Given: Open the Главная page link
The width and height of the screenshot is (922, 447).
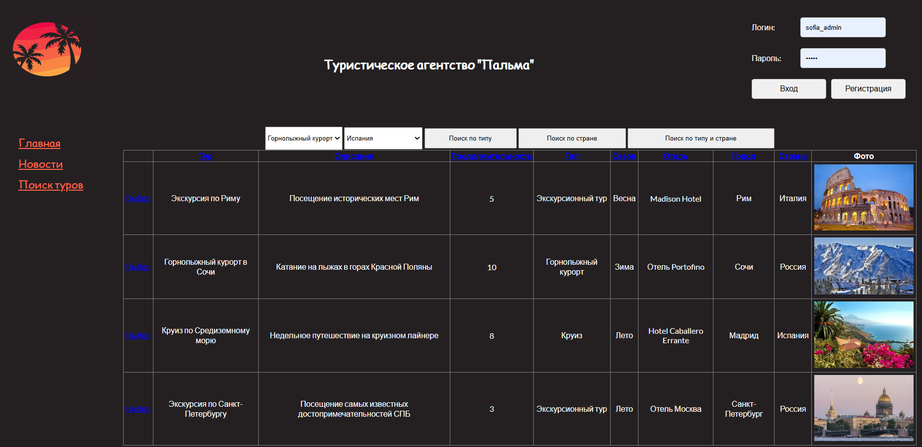Looking at the screenshot, I should pyautogui.click(x=39, y=144).
